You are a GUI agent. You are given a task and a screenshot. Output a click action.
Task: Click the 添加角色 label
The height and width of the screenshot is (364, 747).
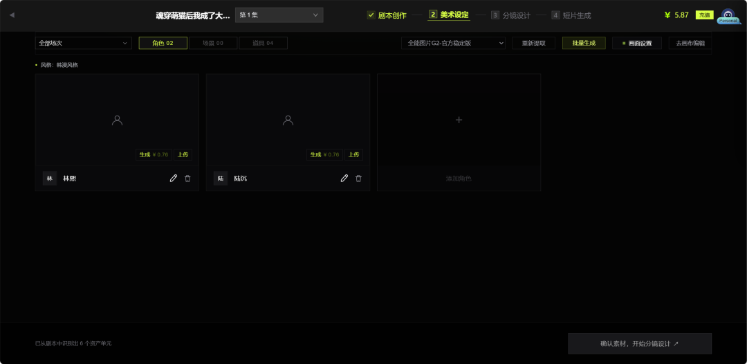pyautogui.click(x=459, y=179)
